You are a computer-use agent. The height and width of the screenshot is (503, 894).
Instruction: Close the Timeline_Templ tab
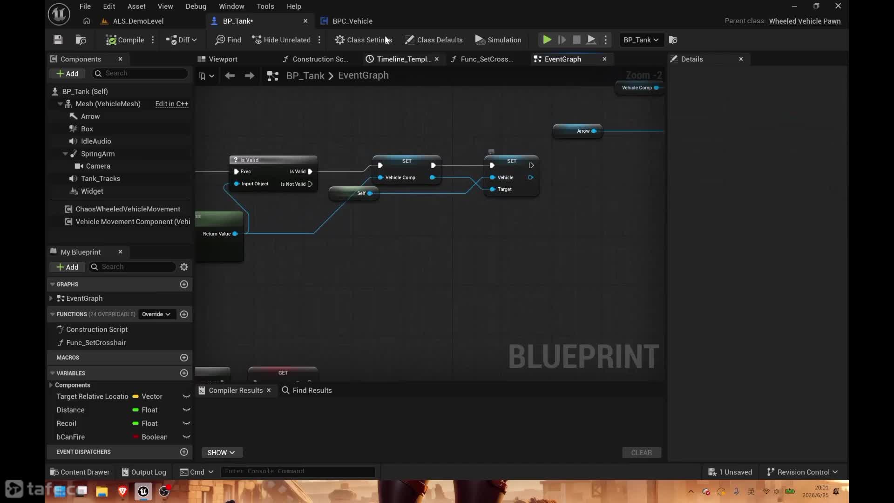[x=437, y=59]
